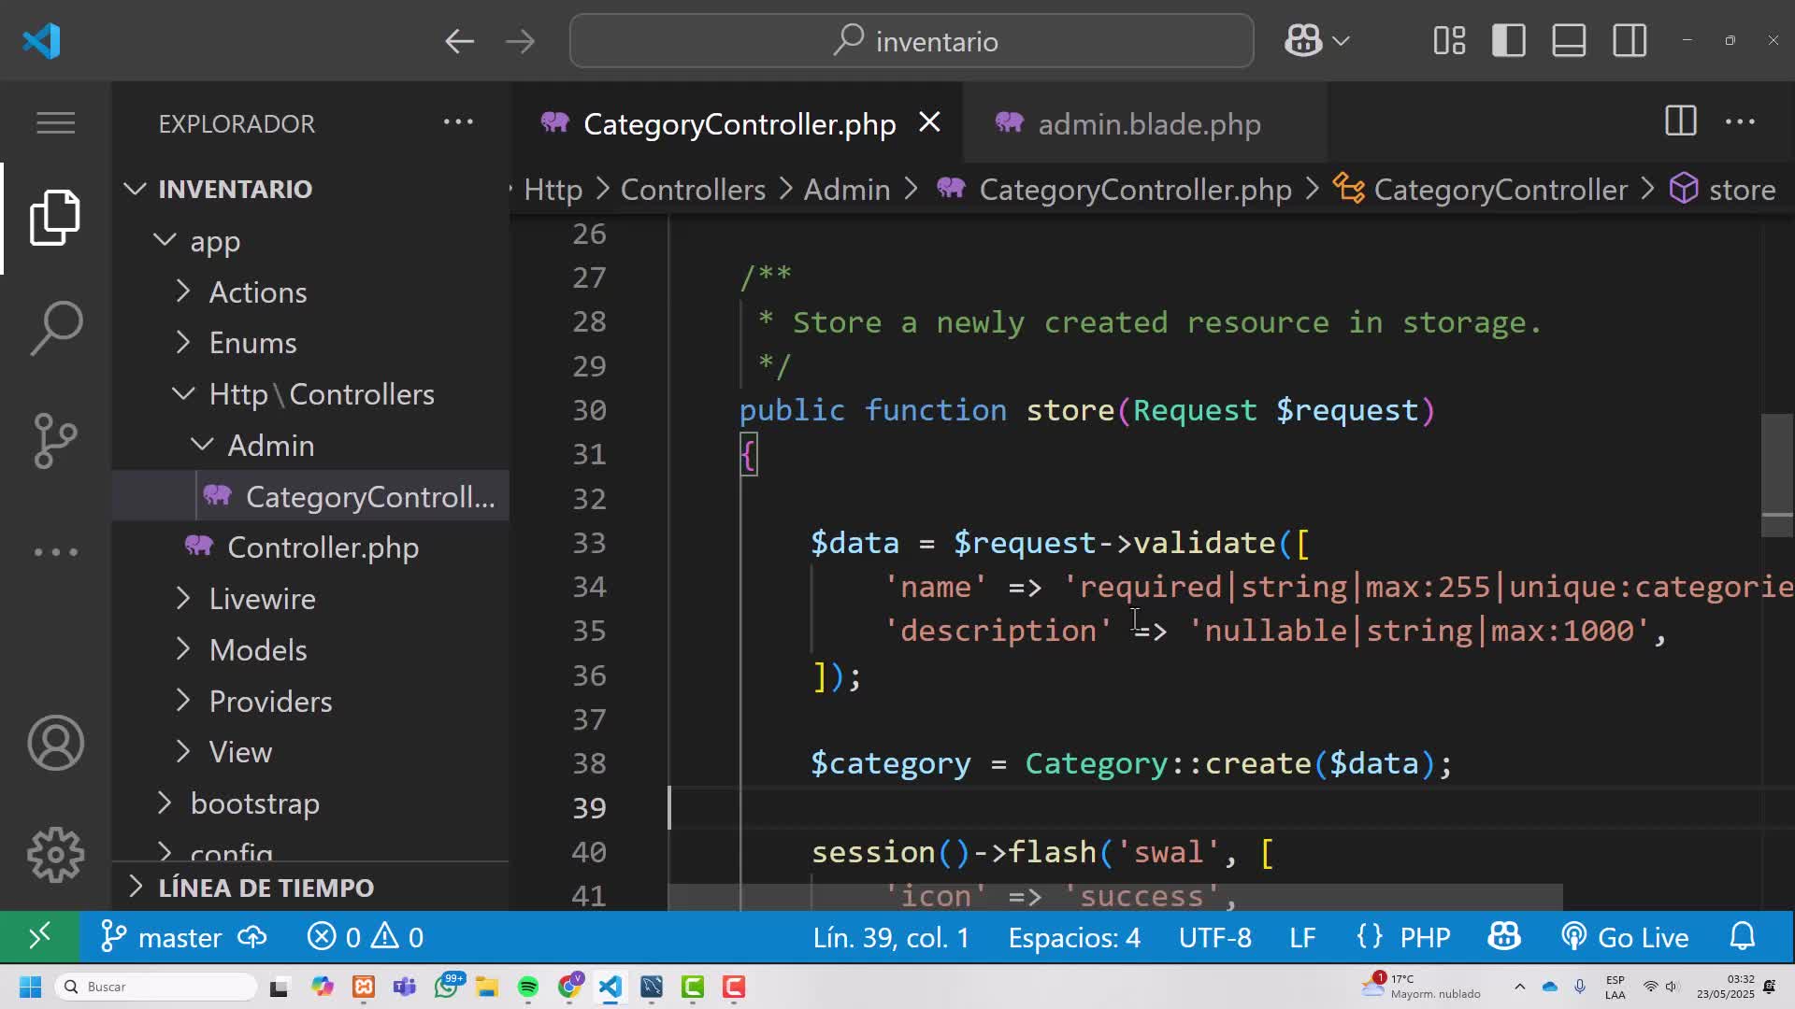Click the store method breadcrumb
This screenshot has height=1009, width=1795.
pos(1723,190)
